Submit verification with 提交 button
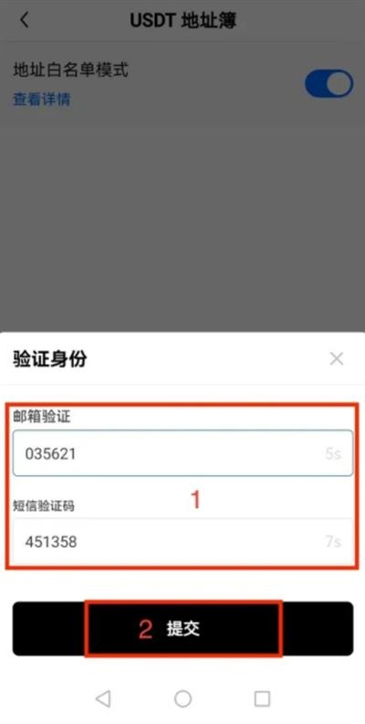The width and height of the screenshot is (365, 724). pyautogui.click(x=183, y=628)
